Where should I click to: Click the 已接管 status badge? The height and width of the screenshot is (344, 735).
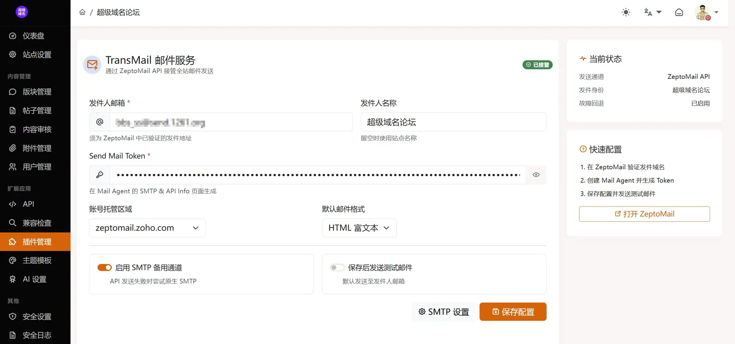537,65
